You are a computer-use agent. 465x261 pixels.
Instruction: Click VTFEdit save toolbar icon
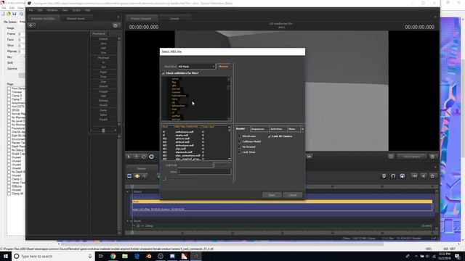coord(15,14)
